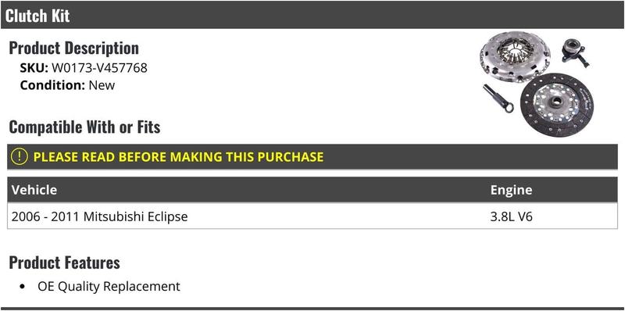The width and height of the screenshot is (625, 311).
Task: Click the release bearing in product photo
Action: tap(575, 52)
